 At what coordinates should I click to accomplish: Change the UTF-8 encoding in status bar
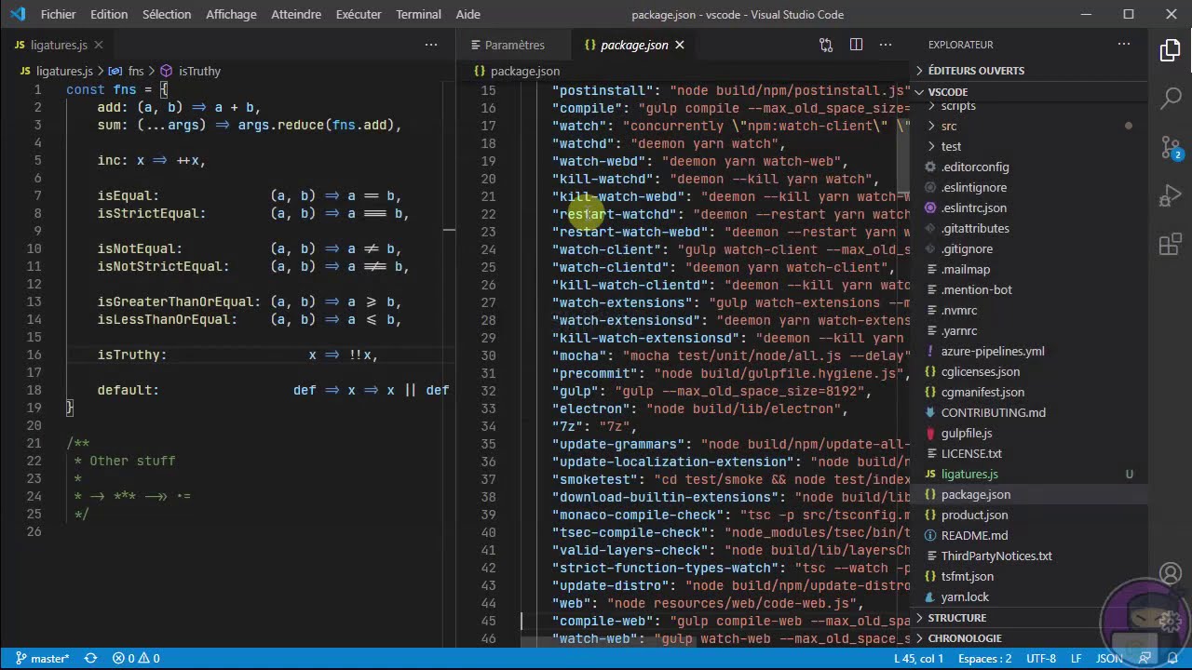(1041, 658)
